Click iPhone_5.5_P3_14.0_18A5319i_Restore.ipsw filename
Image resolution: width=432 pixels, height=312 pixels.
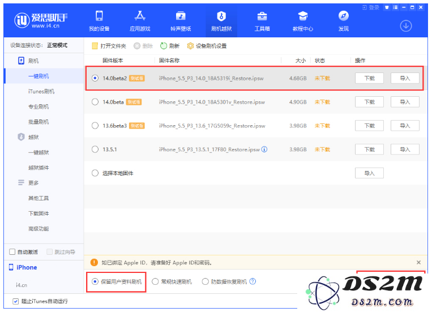click(211, 78)
